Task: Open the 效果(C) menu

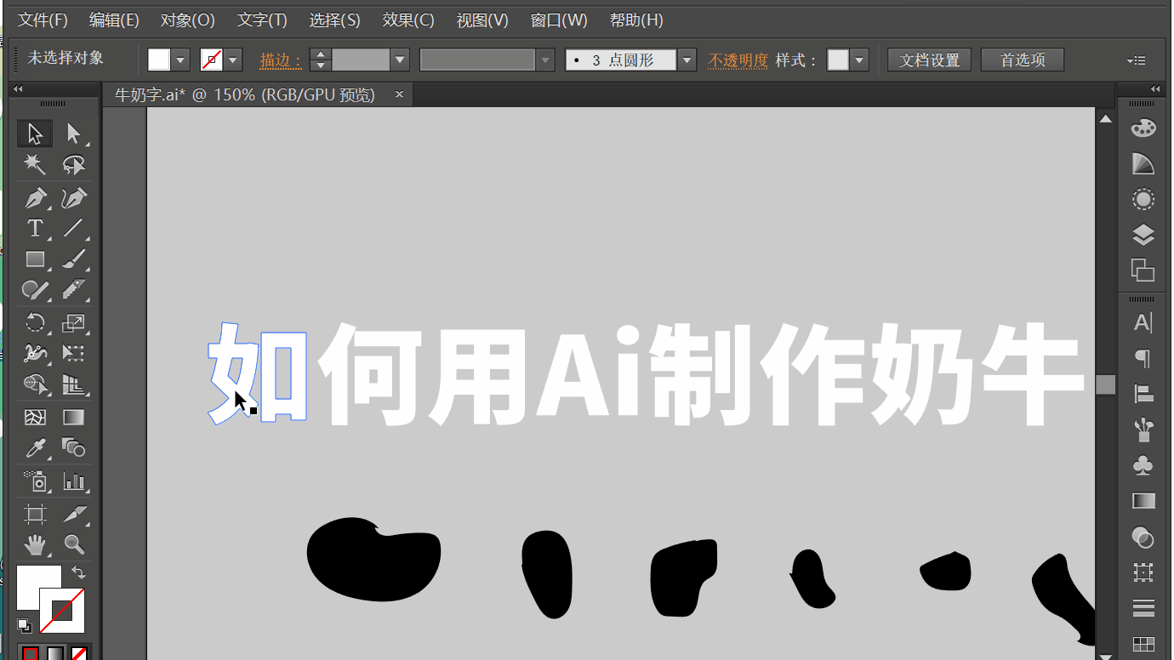Action: pyautogui.click(x=408, y=20)
